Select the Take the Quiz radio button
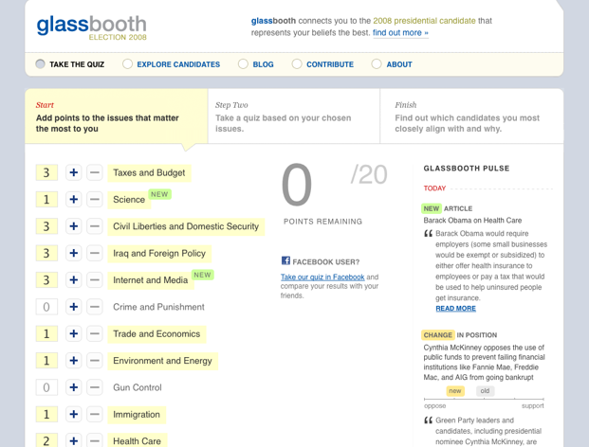Image resolution: width=589 pixels, height=447 pixels. pos(40,64)
